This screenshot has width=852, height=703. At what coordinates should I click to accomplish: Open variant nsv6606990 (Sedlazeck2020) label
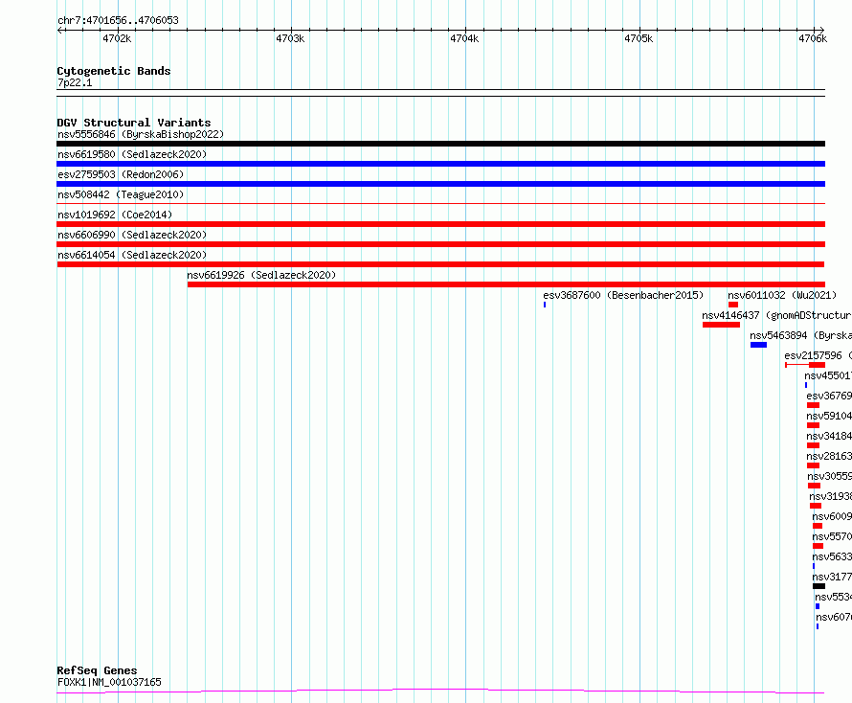click(x=132, y=235)
